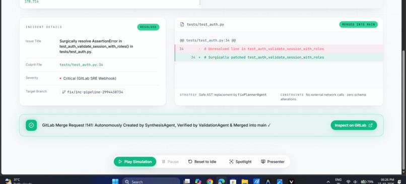Image resolution: width=406 pixels, height=184 pixels.
Task: Click the taskbar Search box
Action: (x=151, y=181)
